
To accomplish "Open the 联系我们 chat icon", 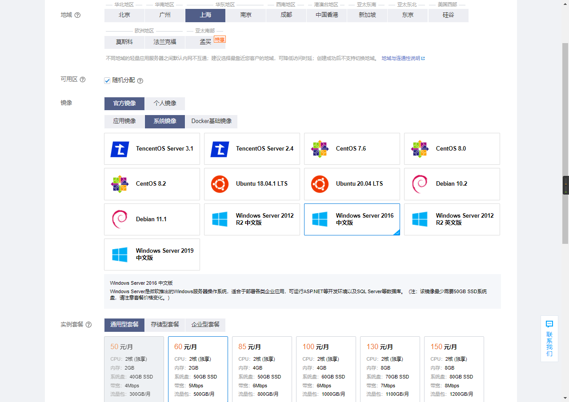I will click(x=549, y=324).
